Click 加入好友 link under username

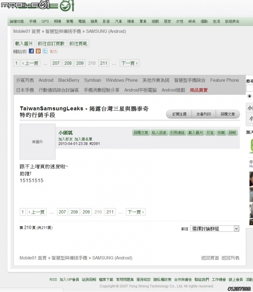(65, 139)
